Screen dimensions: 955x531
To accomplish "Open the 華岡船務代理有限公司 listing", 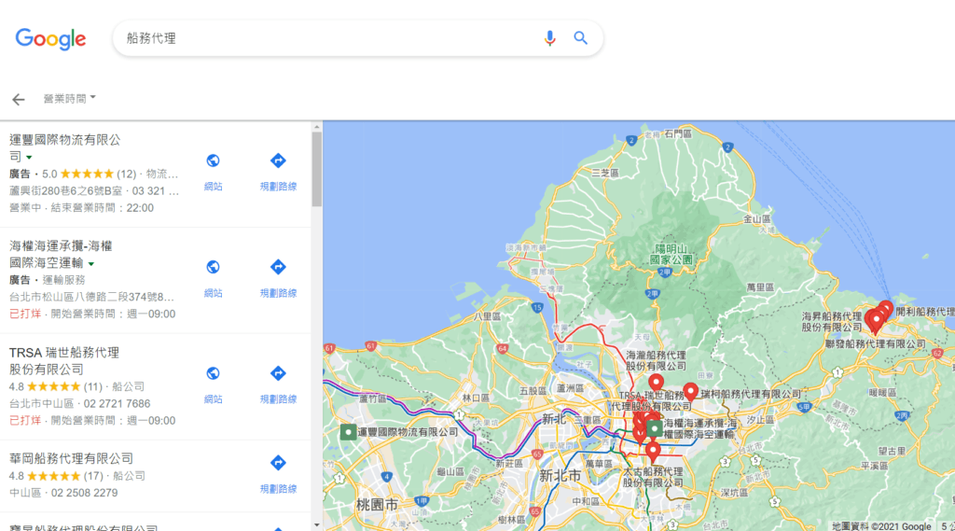I will [x=71, y=458].
